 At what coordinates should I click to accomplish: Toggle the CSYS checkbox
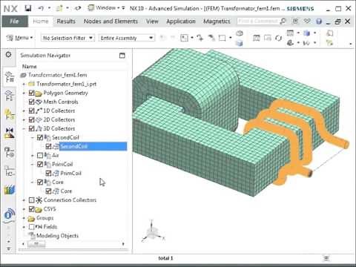click(x=31, y=209)
